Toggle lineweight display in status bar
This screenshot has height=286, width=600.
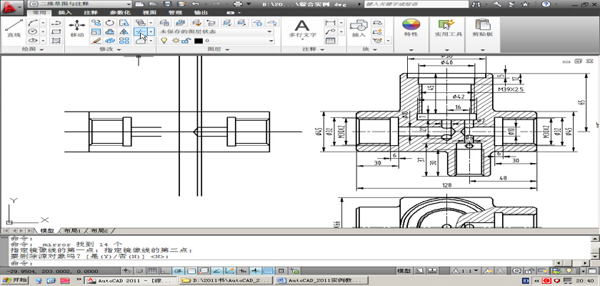pyautogui.click(x=255, y=271)
